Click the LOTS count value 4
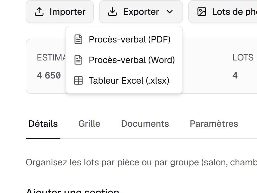The height and width of the screenshot is (193, 257). pos(235,76)
